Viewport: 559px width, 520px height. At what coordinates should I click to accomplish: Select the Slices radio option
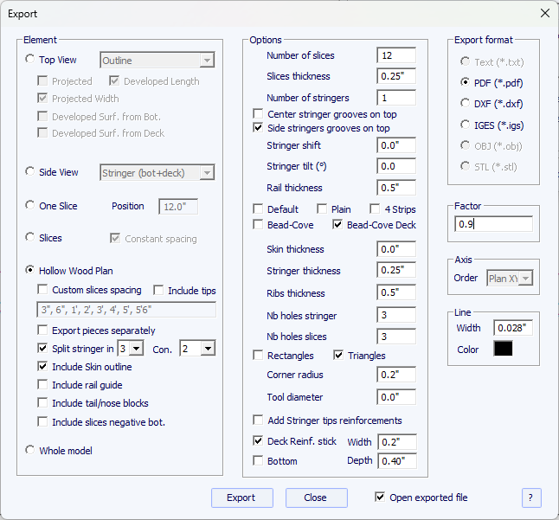tap(31, 237)
